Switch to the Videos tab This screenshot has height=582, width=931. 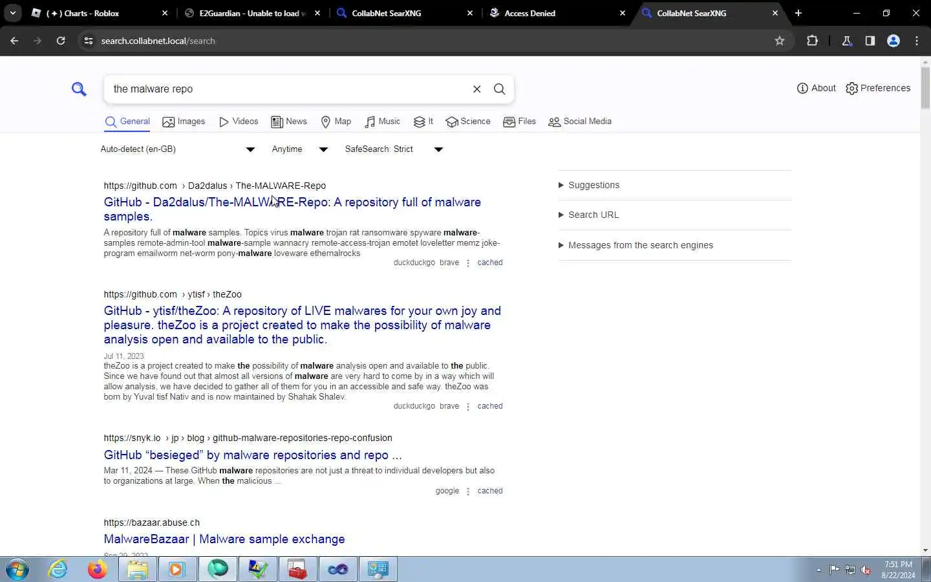click(239, 122)
